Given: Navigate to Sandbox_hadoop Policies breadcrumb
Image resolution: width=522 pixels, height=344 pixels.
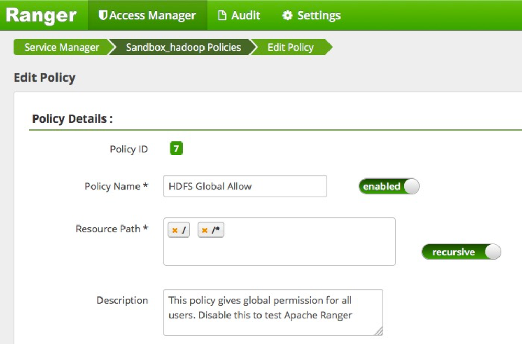Looking at the screenshot, I should tap(183, 48).
